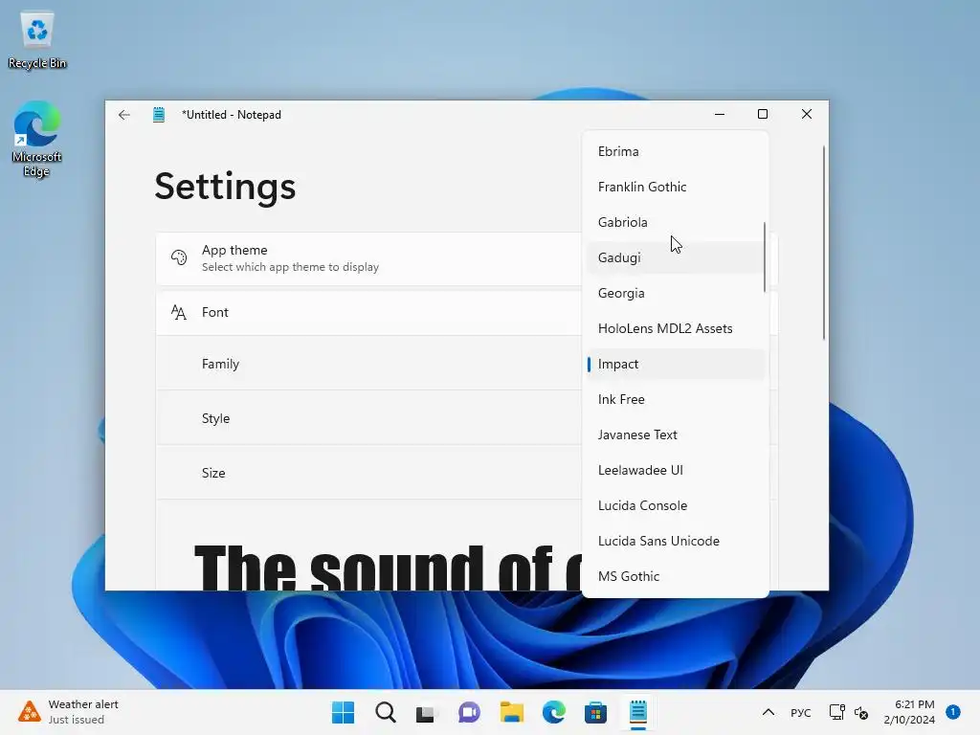Select Lucida Console font
Screen dimensions: 980x735
[676, 505]
